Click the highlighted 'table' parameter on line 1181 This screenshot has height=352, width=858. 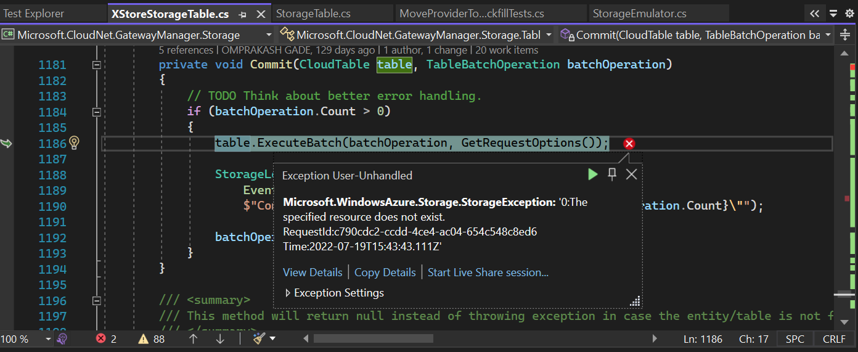point(394,64)
